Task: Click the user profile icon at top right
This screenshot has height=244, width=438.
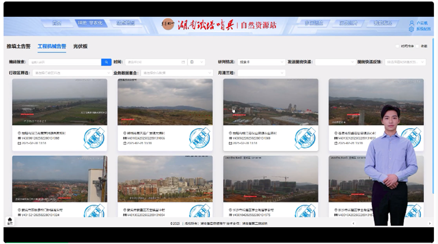Action: coord(411,23)
